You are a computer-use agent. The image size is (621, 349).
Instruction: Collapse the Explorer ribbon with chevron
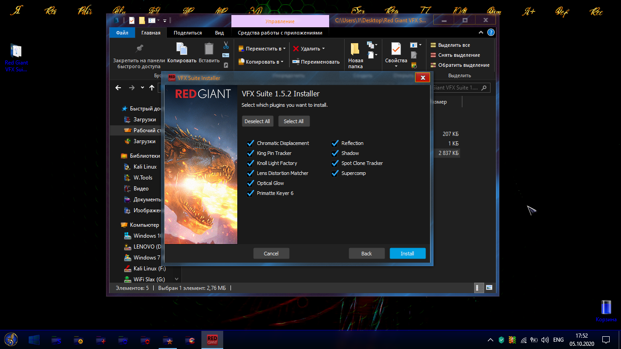481,33
